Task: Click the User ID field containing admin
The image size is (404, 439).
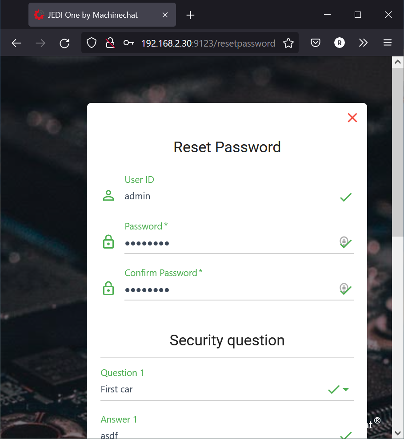Action: (x=229, y=196)
